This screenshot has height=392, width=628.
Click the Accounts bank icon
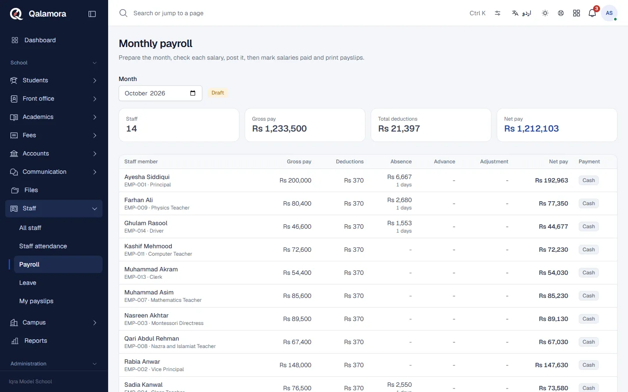pos(14,153)
